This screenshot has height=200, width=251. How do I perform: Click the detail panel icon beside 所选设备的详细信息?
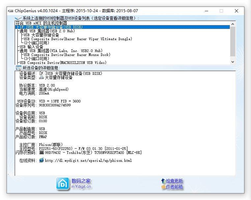pyautogui.click(x=18, y=68)
